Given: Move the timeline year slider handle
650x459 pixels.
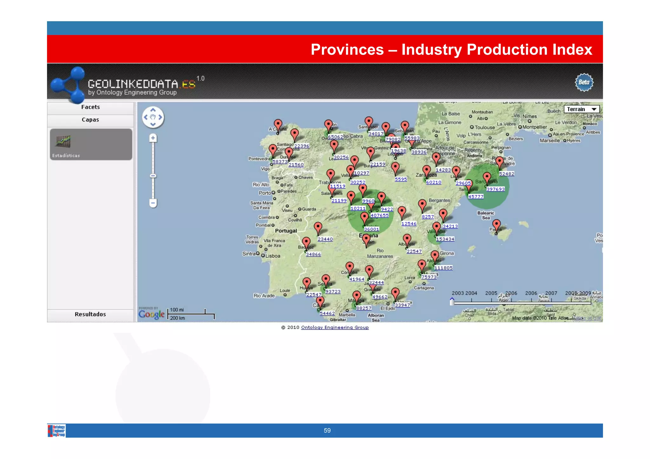Looking at the screenshot, I should click(452, 301).
